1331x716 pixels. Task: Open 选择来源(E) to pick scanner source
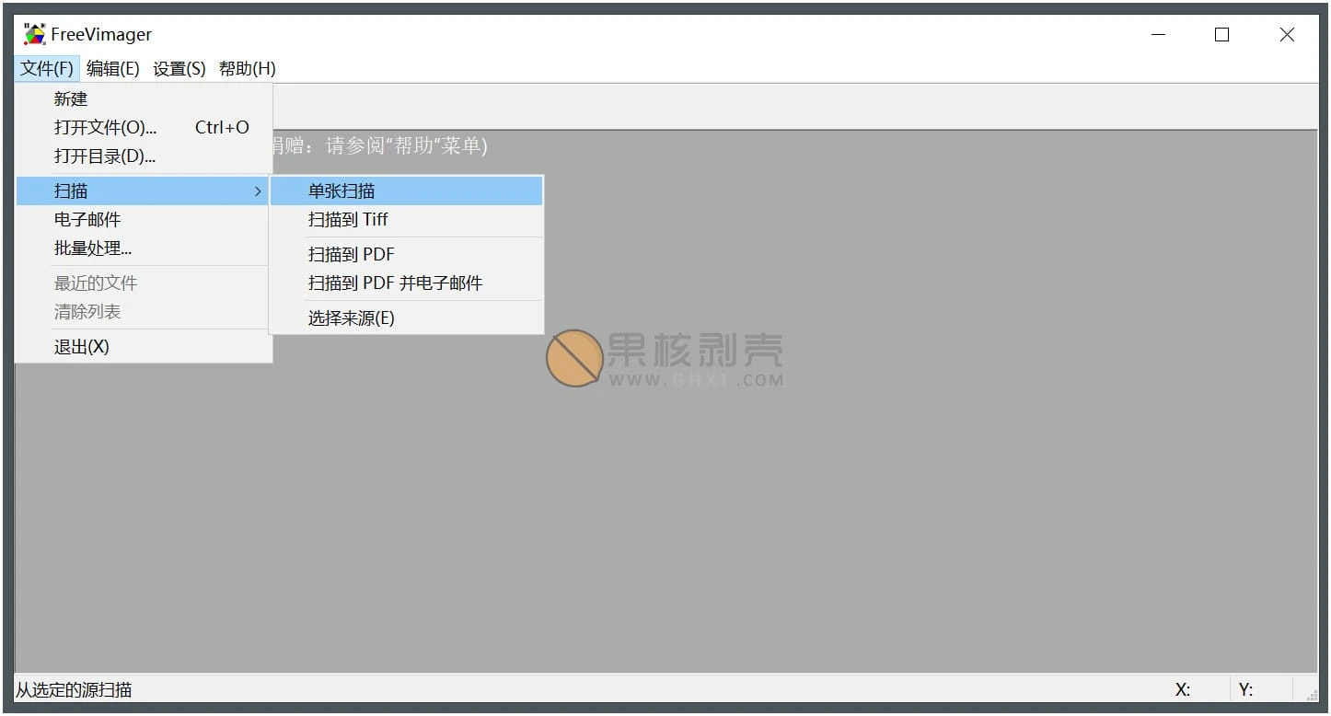click(349, 318)
